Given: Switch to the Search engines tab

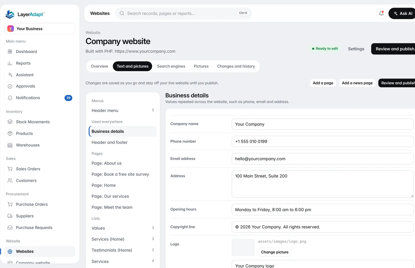Looking at the screenshot, I should click(171, 66).
